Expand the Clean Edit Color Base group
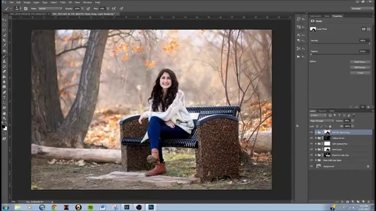Screen dimensions: 376x211 tap(316, 160)
